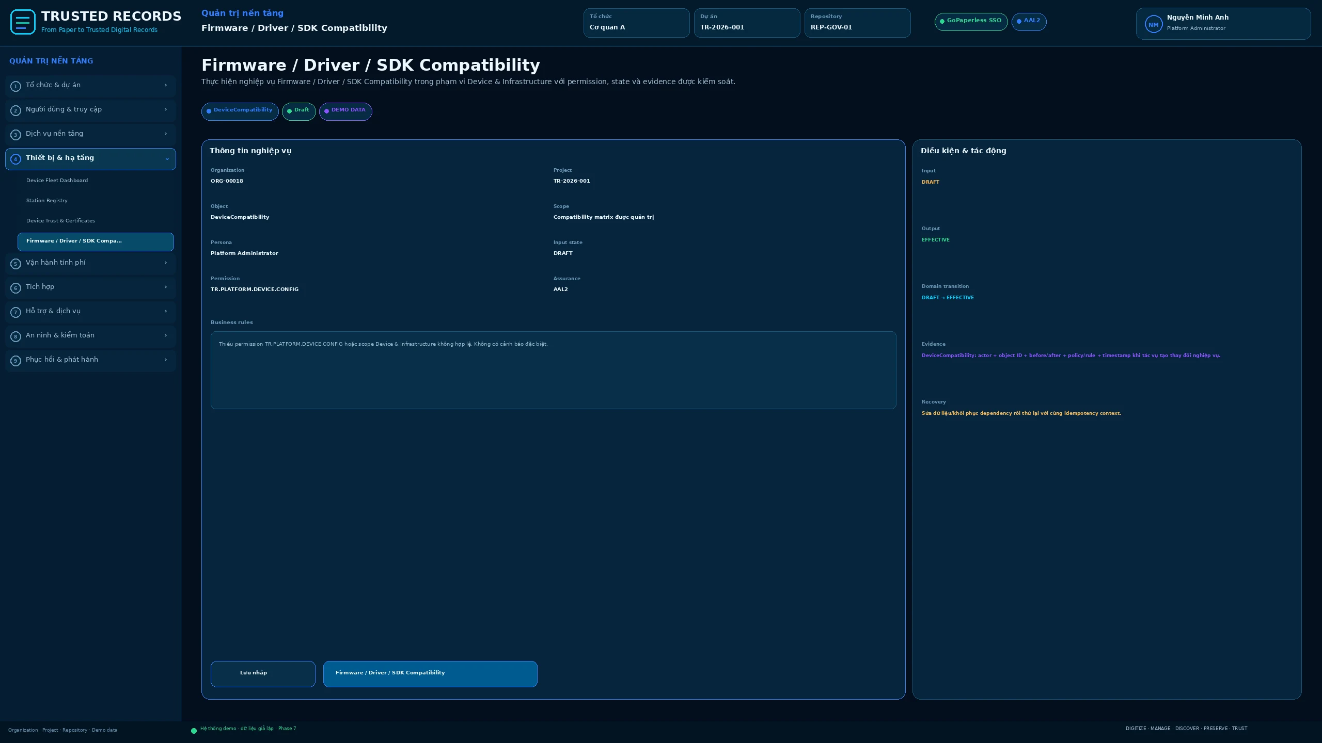This screenshot has width=1322, height=743.
Task: Open the Tổ chức Cơ quan A selector
Action: (636, 23)
